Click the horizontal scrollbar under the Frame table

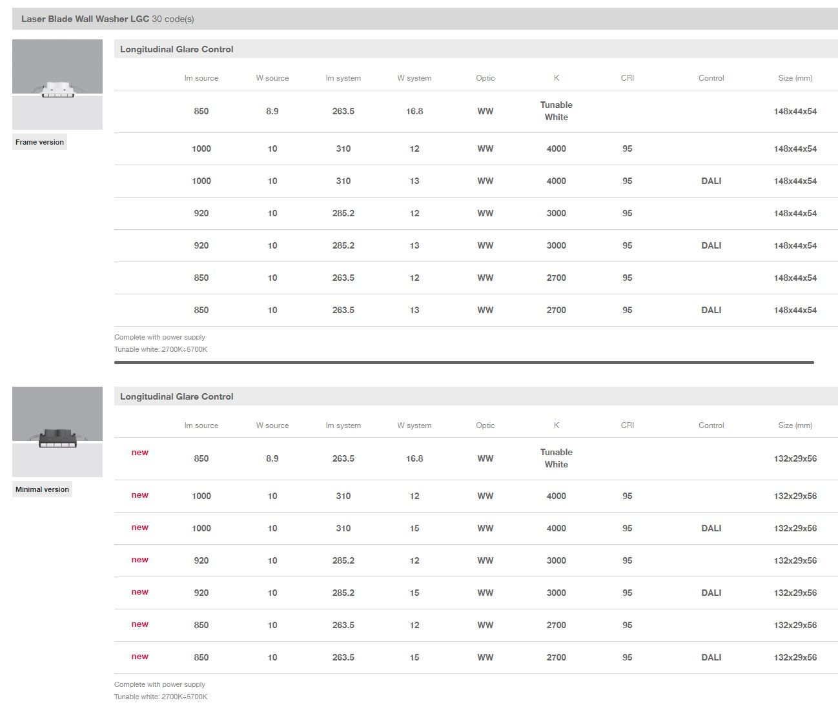point(464,363)
